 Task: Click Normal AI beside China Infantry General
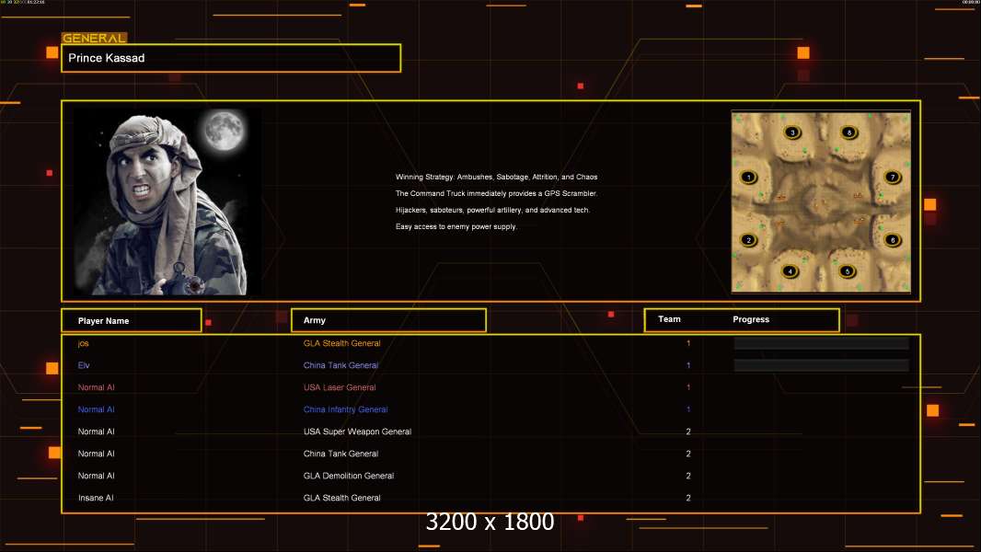coord(97,409)
